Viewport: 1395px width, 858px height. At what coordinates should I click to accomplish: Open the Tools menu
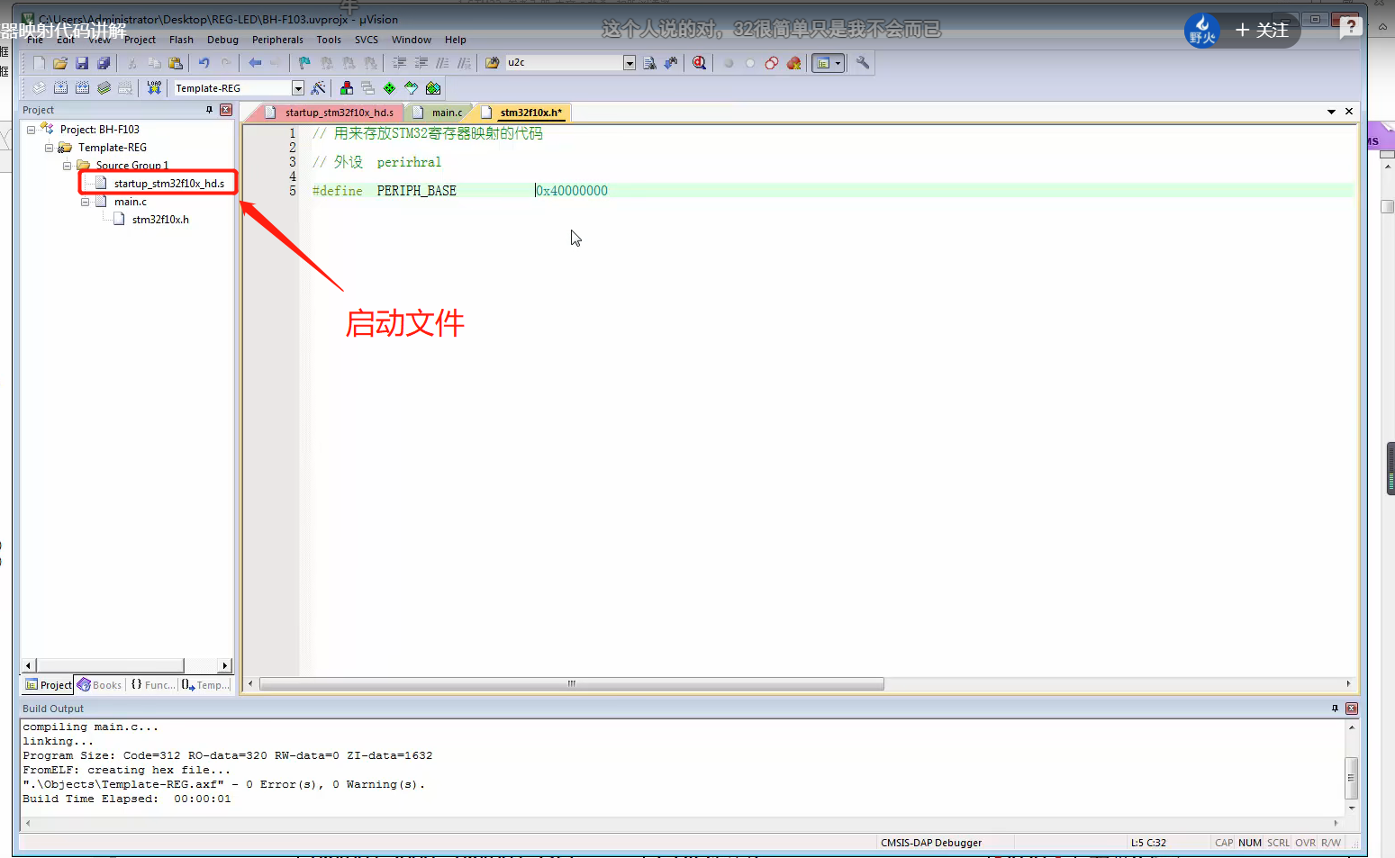[x=329, y=40]
